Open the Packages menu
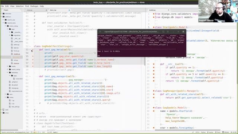Screen dimensions: 238x134 click(34, 6)
